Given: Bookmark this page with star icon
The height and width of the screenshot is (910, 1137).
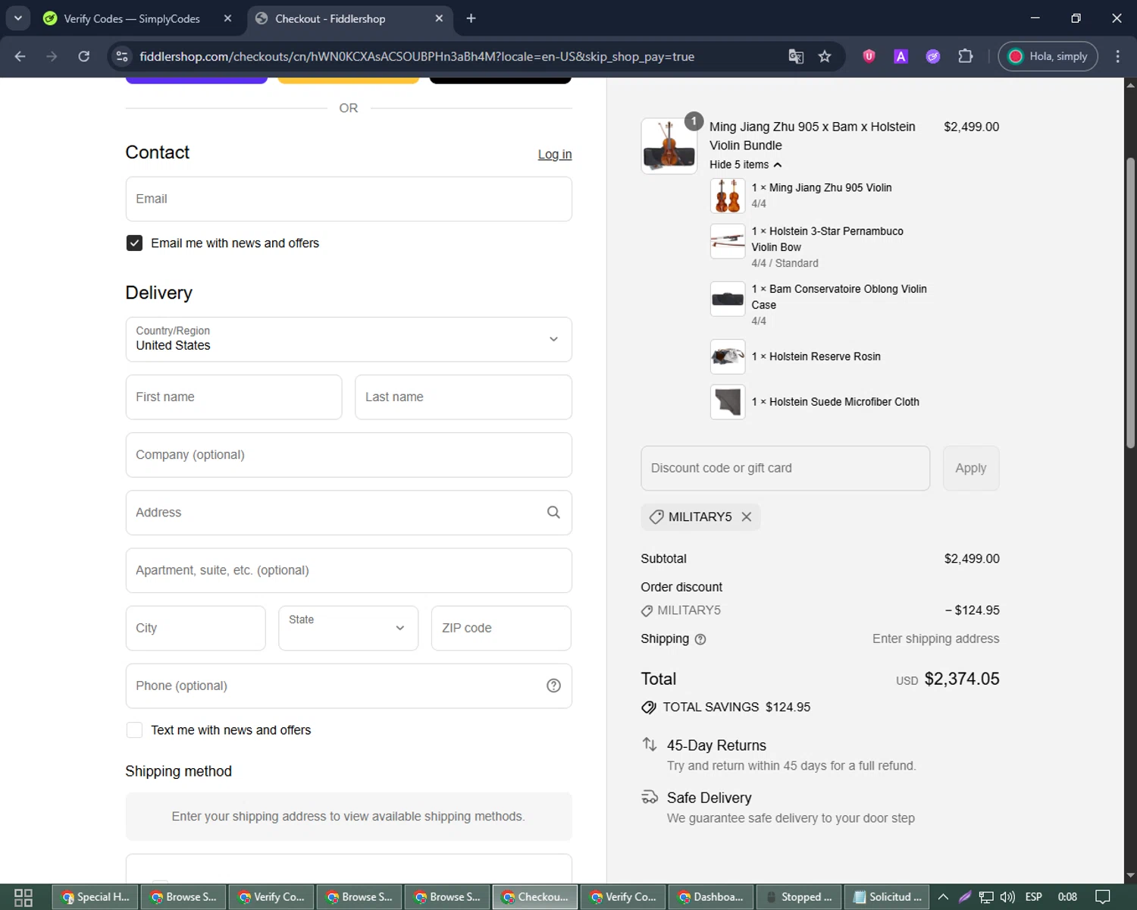Looking at the screenshot, I should (x=825, y=56).
